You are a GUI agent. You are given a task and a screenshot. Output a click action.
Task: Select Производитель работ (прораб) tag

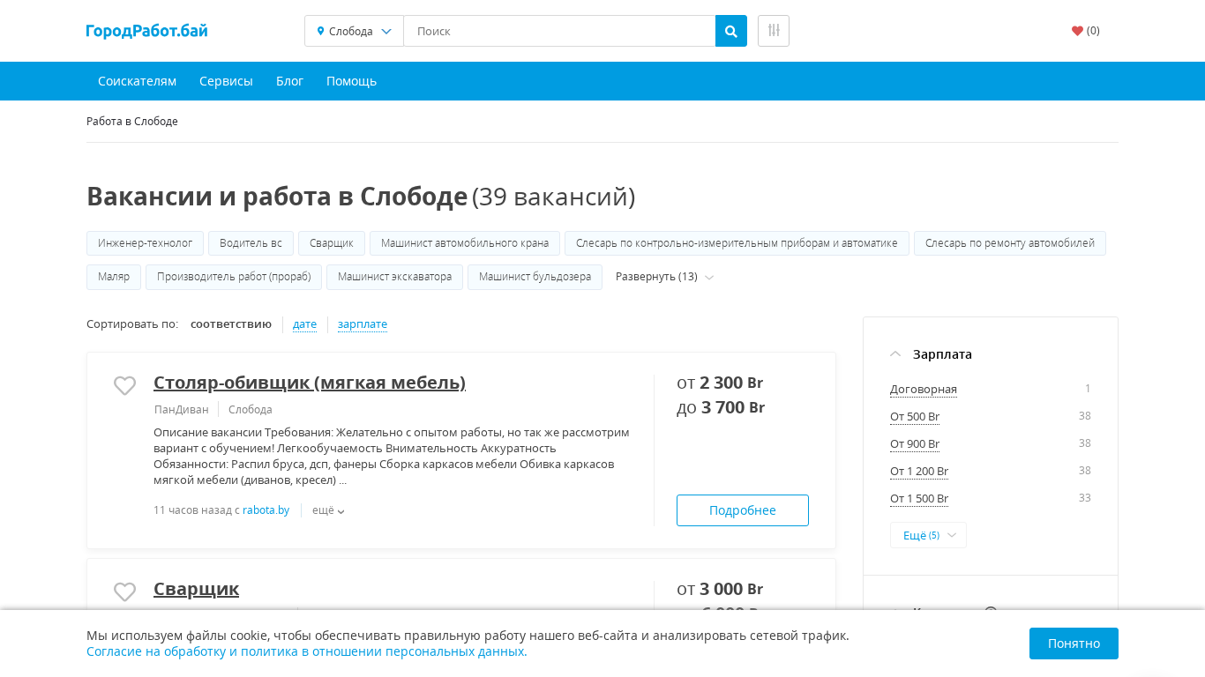(234, 277)
